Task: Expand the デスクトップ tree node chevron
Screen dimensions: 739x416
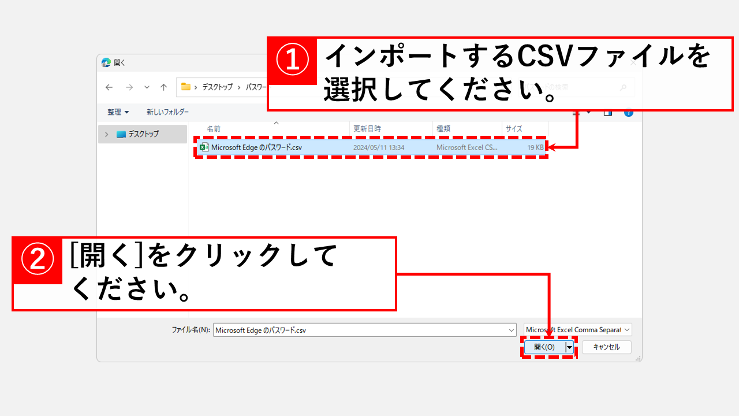Action: pos(106,134)
